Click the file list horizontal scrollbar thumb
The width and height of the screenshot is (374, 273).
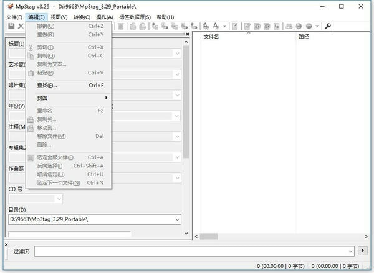(x=209, y=236)
